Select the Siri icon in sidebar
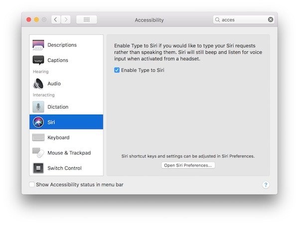The height and width of the screenshot is (225, 299). pos(38,122)
